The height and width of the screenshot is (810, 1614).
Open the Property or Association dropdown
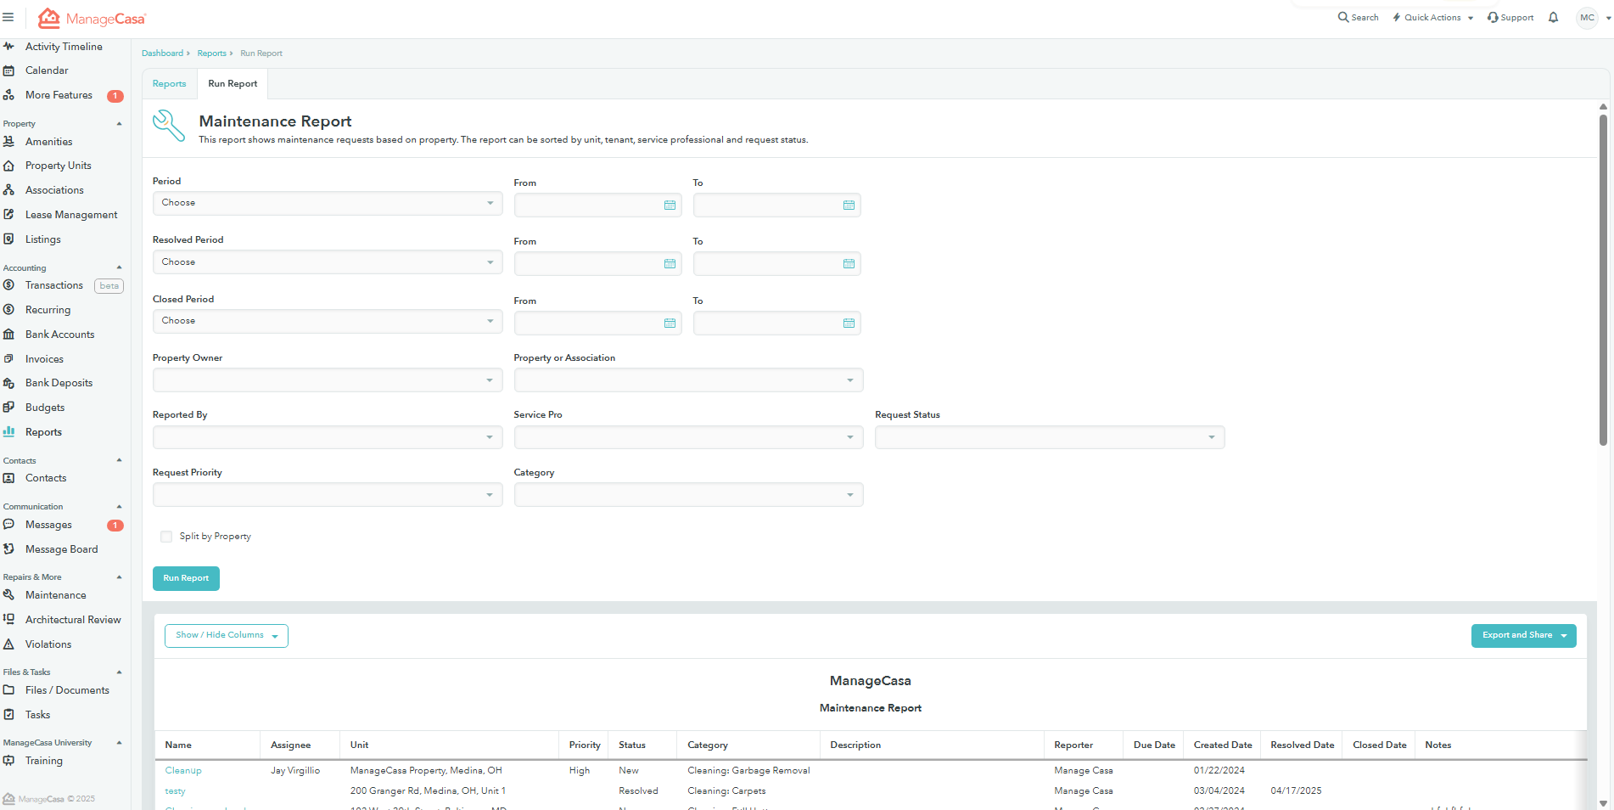click(x=688, y=380)
